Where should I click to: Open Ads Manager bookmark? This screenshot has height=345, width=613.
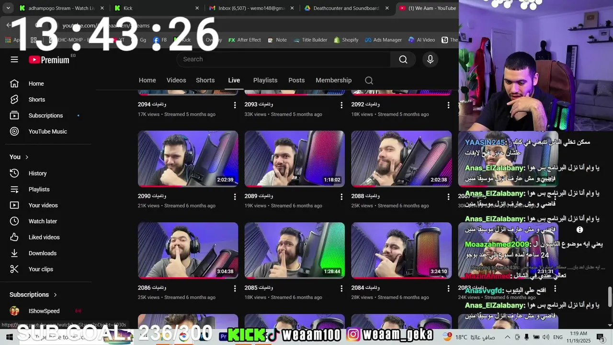coord(383,40)
